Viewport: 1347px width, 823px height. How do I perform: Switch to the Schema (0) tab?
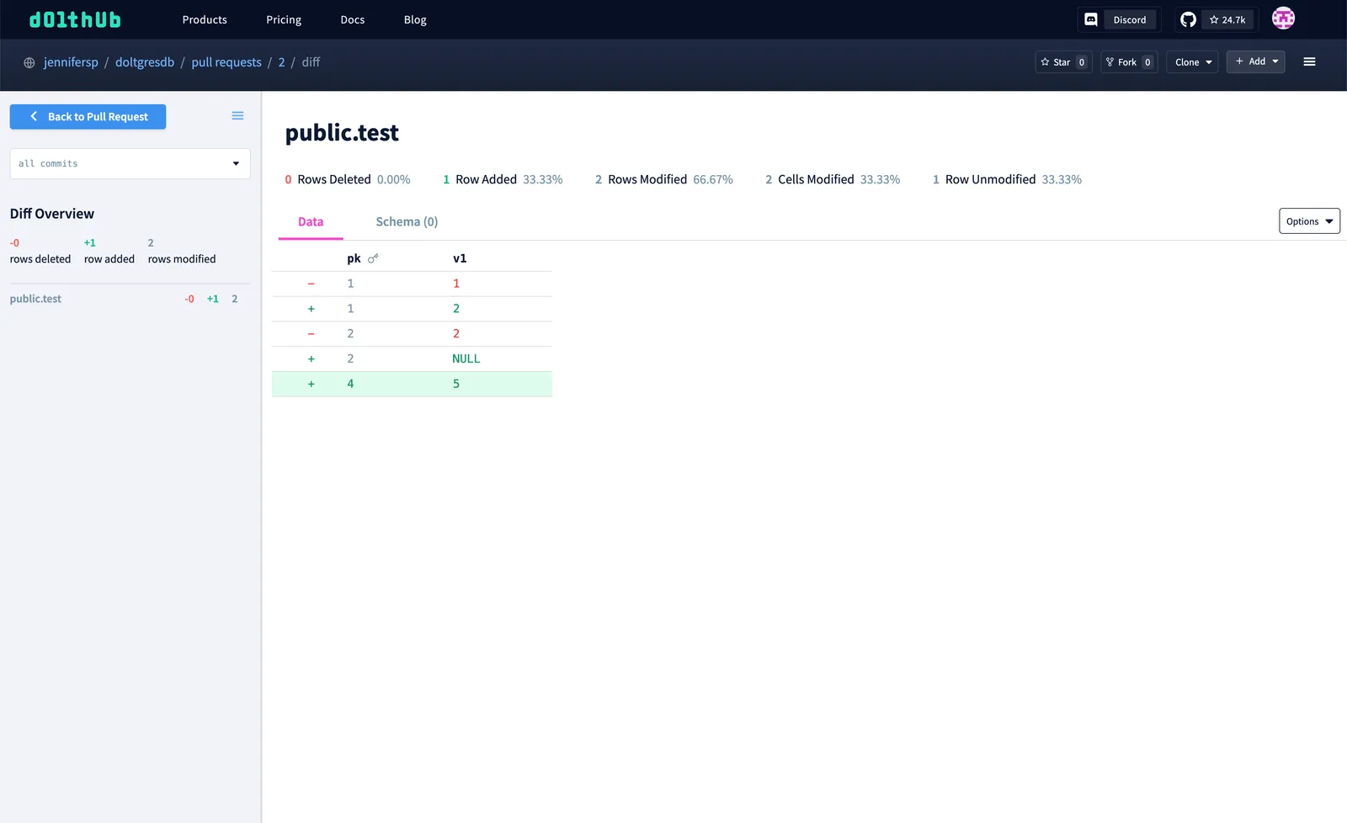point(407,221)
